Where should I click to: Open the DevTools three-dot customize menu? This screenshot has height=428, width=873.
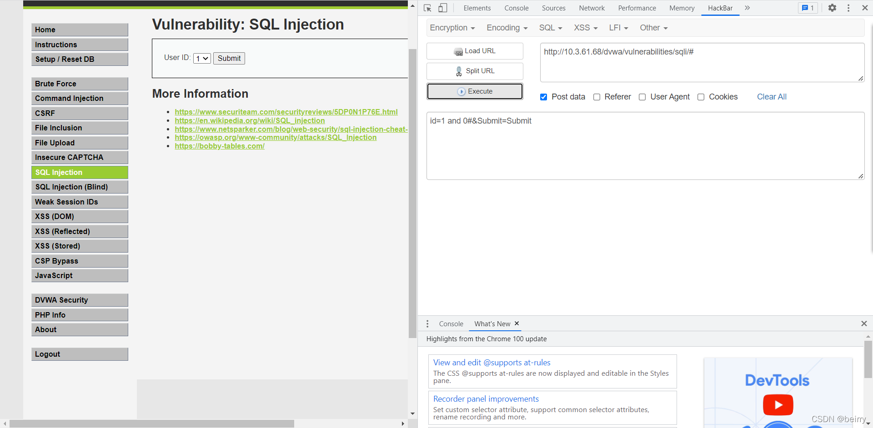pyautogui.click(x=848, y=8)
